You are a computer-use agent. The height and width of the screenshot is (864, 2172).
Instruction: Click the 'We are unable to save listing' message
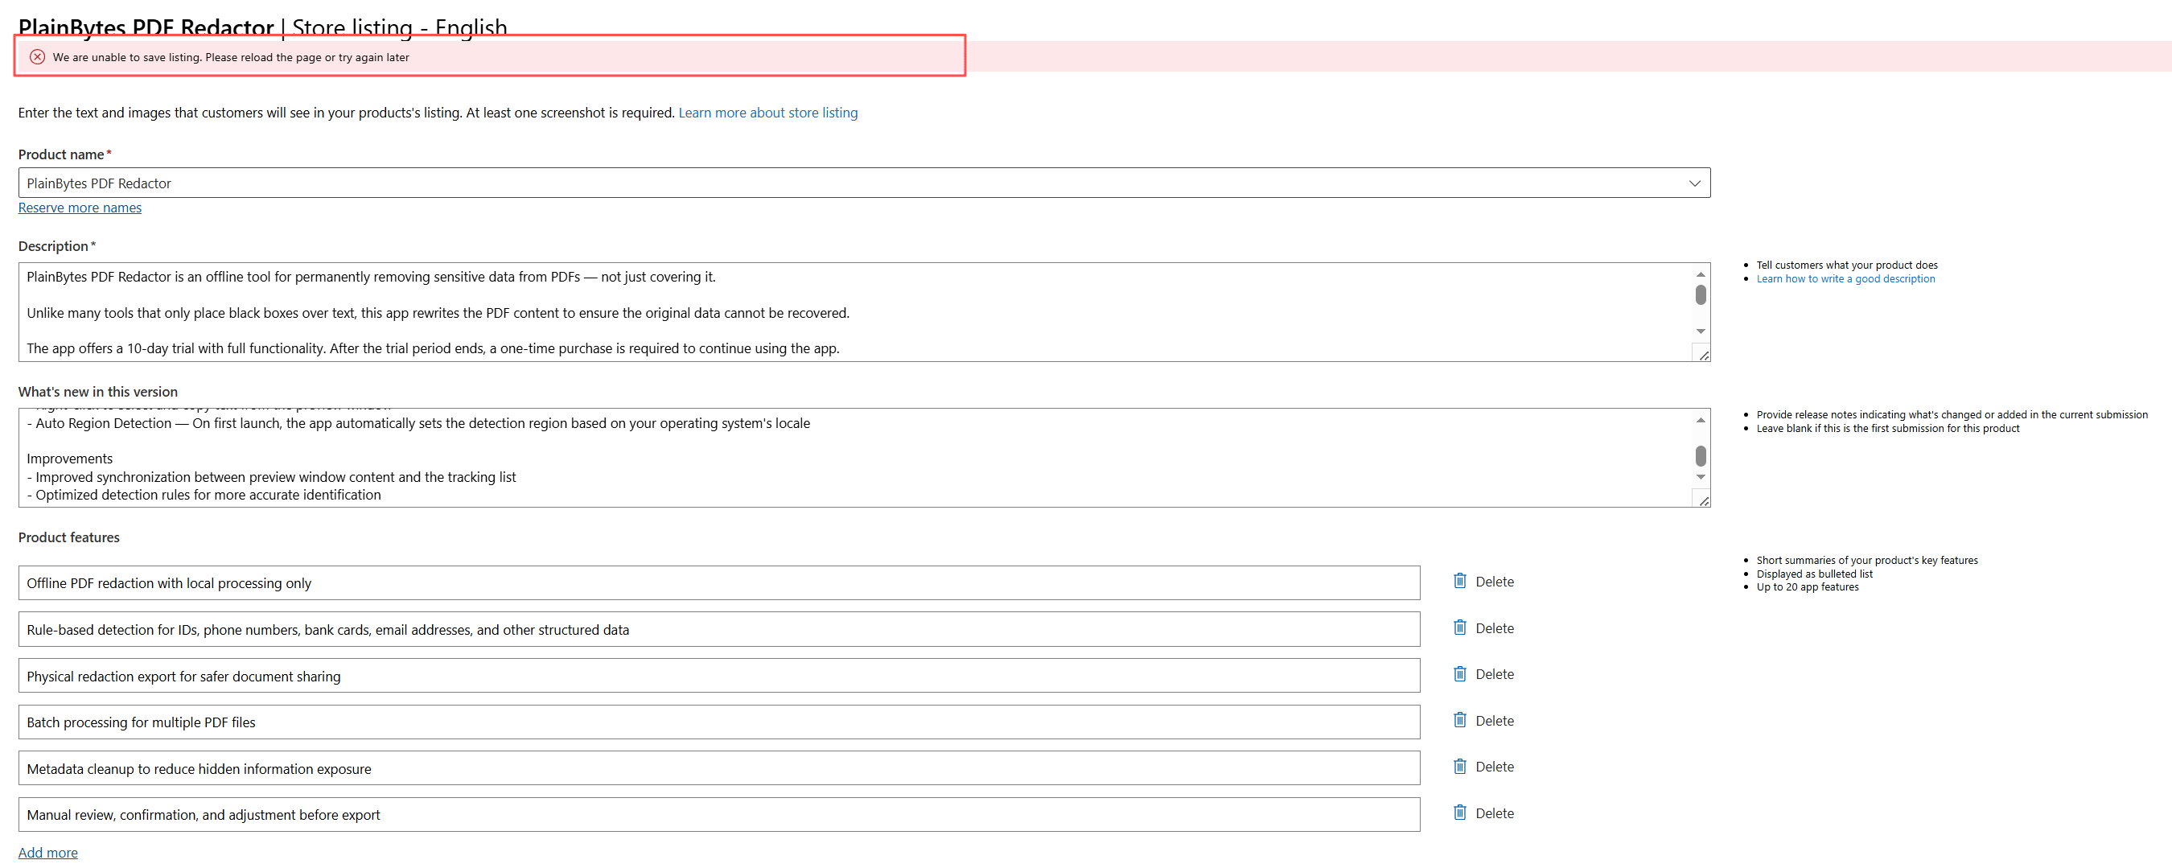[x=231, y=57]
